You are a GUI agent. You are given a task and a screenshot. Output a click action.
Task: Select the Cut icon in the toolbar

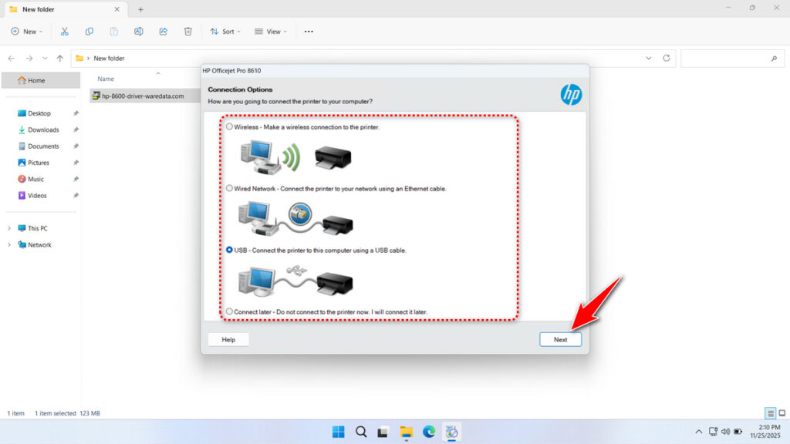coord(65,31)
